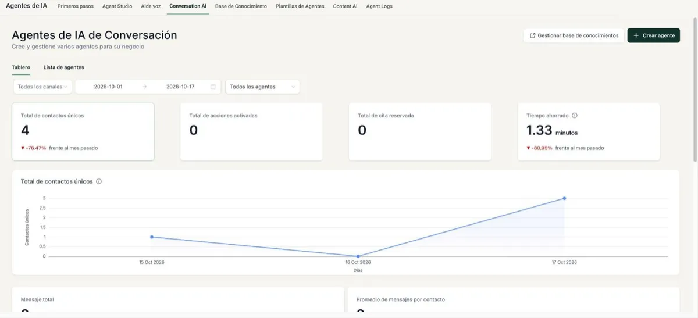Click the 15 Oct 2026 chart data point
This screenshot has height=318, width=698.
[x=152, y=237]
